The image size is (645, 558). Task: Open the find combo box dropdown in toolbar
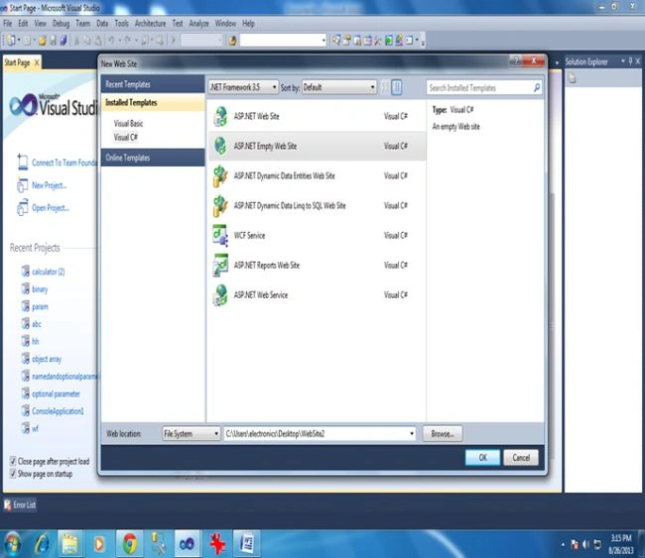[323, 41]
